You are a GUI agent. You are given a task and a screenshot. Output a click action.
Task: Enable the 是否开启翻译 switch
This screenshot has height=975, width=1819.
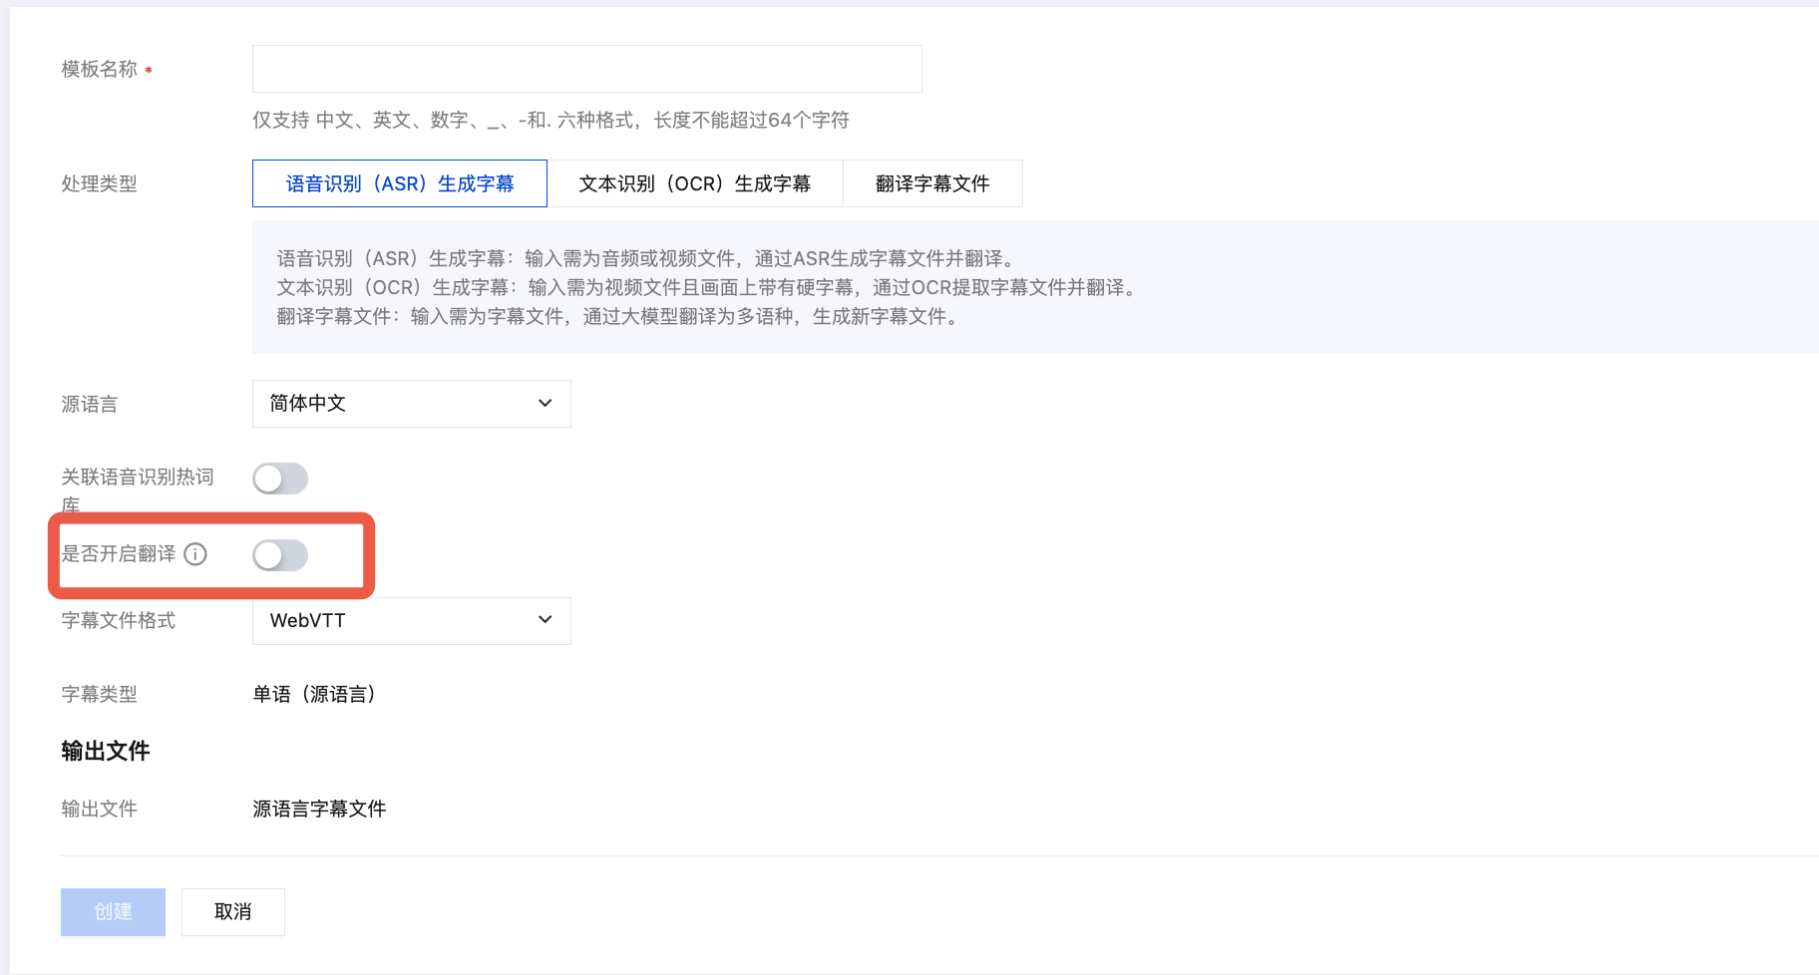(x=280, y=555)
